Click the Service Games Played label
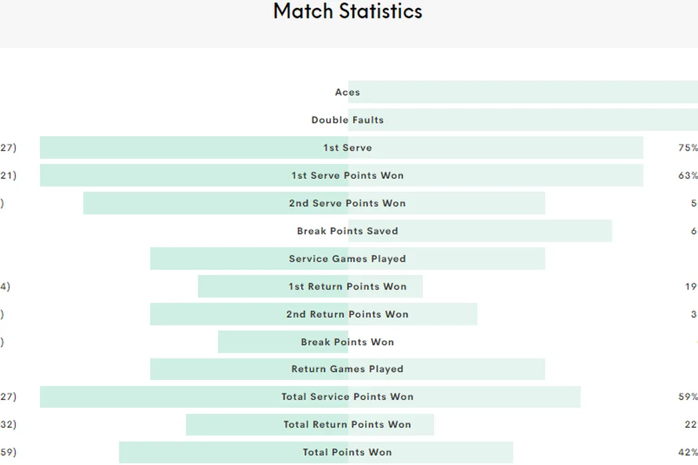 coord(348,259)
